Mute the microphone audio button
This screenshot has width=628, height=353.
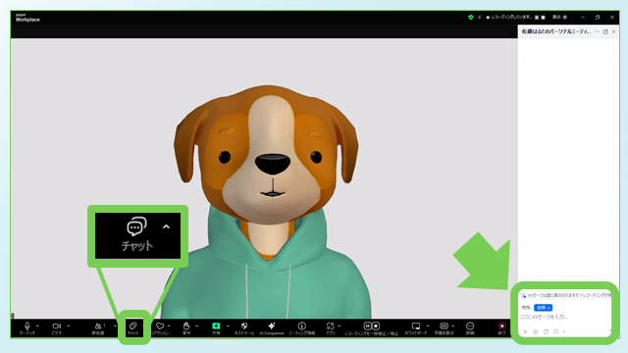(27, 328)
